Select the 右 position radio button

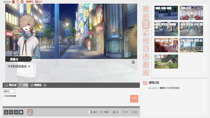coord(132,112)
